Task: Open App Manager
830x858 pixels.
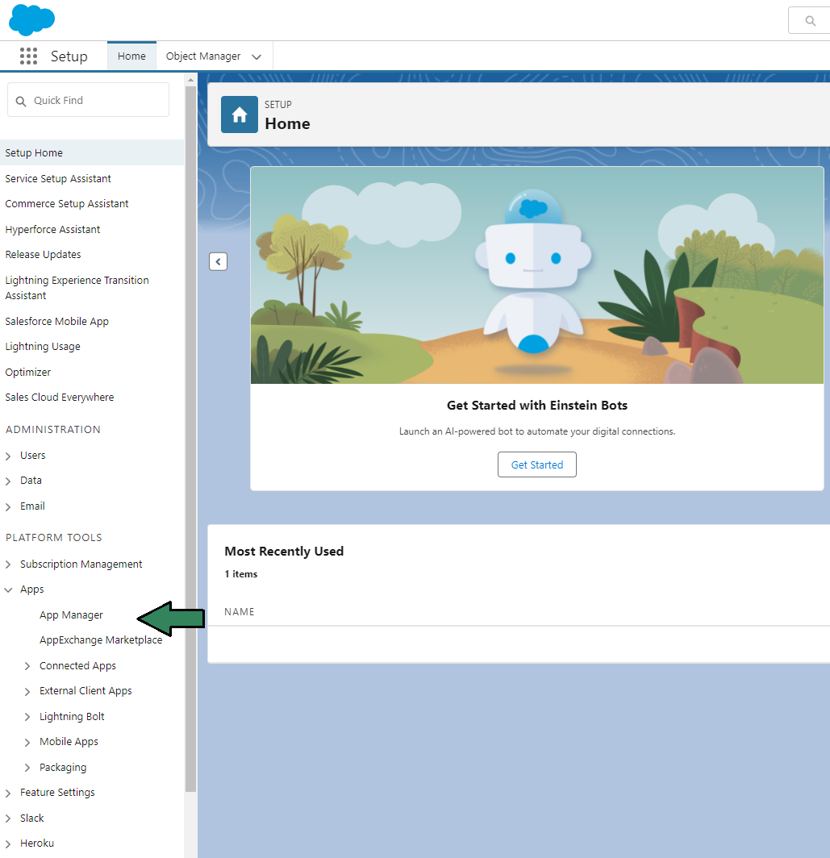Action: [x=71, y=615]
